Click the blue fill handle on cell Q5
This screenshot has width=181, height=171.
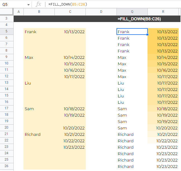pyautogui.click(x=147, y=35)
